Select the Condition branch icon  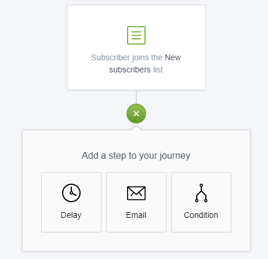[x=201, y=193]
